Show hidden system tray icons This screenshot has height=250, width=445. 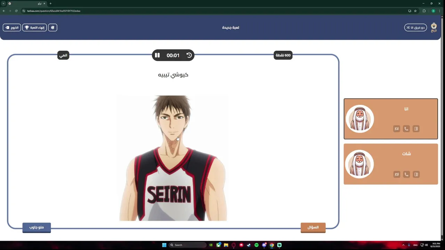[403, 245]
